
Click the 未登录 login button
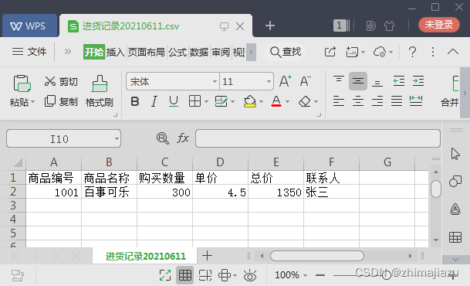tap(439, 25)
